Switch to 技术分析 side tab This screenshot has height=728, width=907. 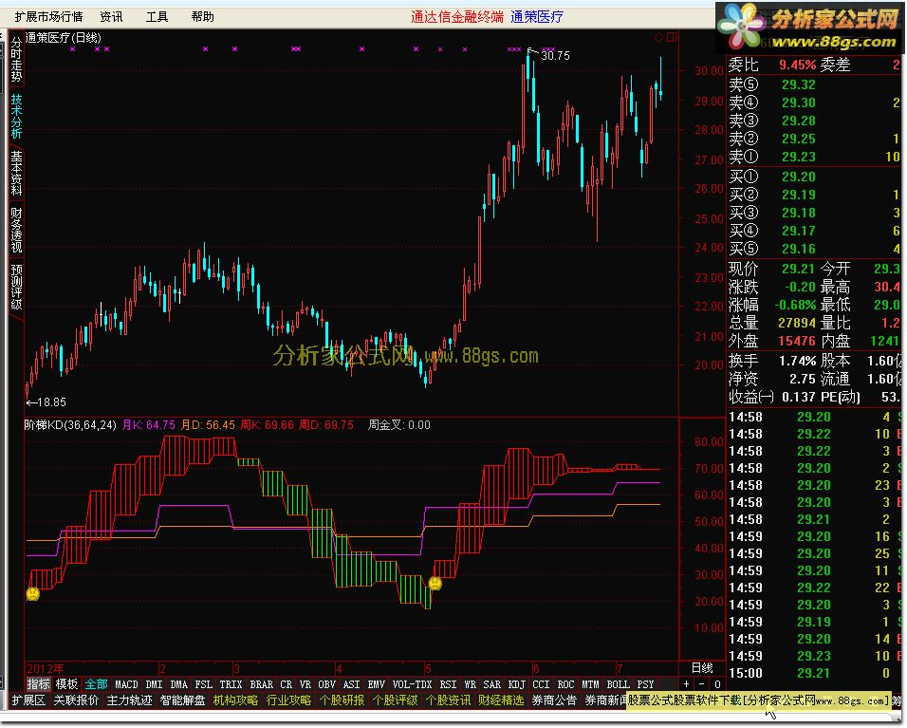(x=15, y=117)
